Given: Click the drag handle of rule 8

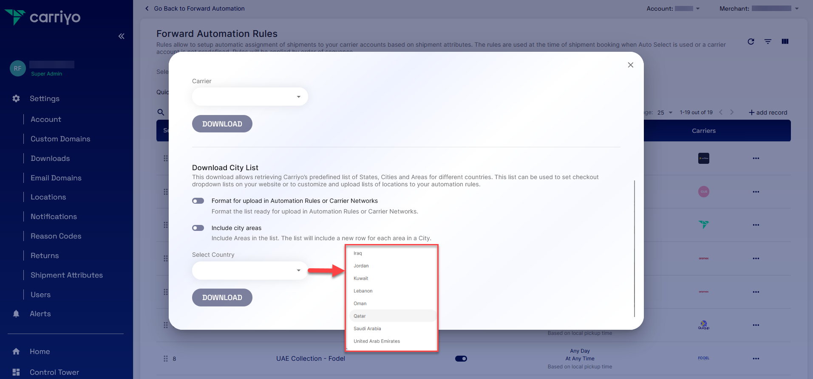Looking at the screenshot, I should click(x=166, y=359).
